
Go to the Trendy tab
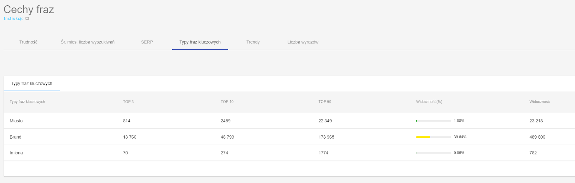[253, 42]
